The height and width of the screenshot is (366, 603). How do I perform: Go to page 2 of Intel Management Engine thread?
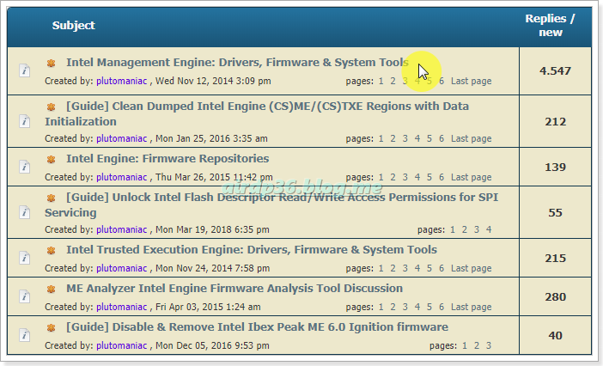[x=393, y=81]
